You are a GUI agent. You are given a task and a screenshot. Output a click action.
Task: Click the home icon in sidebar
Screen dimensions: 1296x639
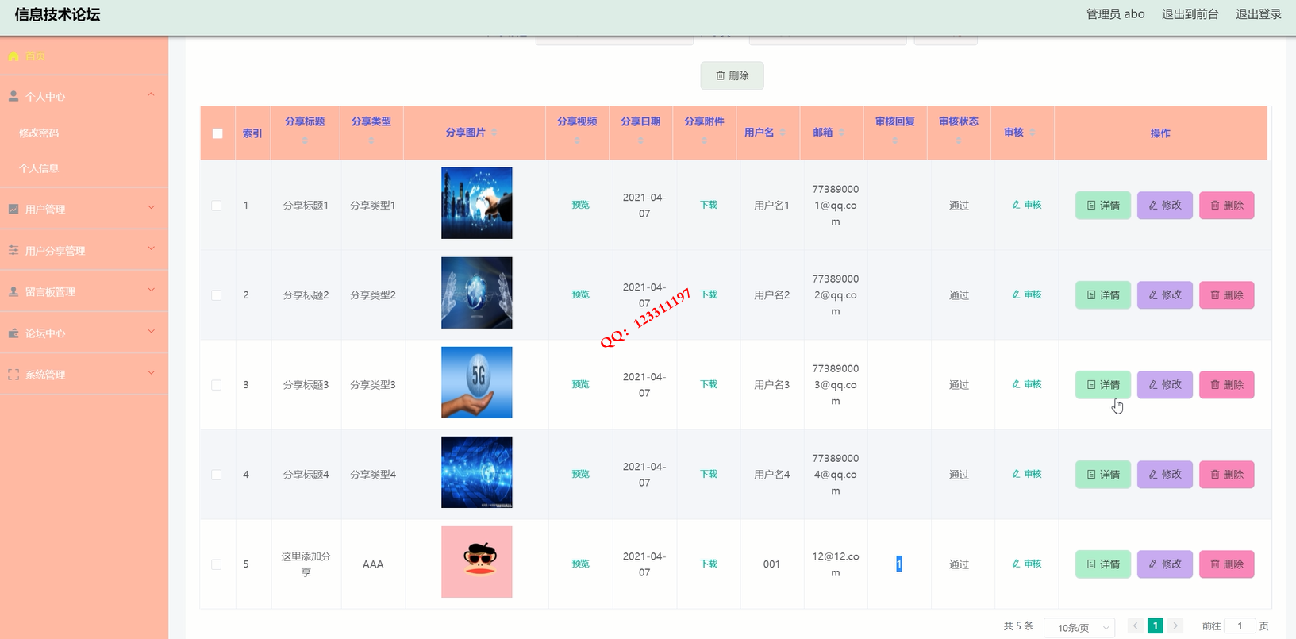13,56
